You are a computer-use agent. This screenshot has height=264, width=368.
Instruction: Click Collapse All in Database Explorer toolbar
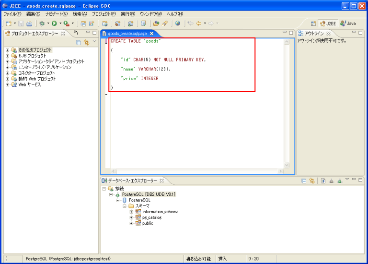click(x=304, y=181)
